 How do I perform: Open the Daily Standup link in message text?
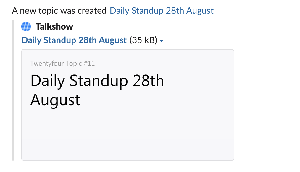tap(162, 11)
